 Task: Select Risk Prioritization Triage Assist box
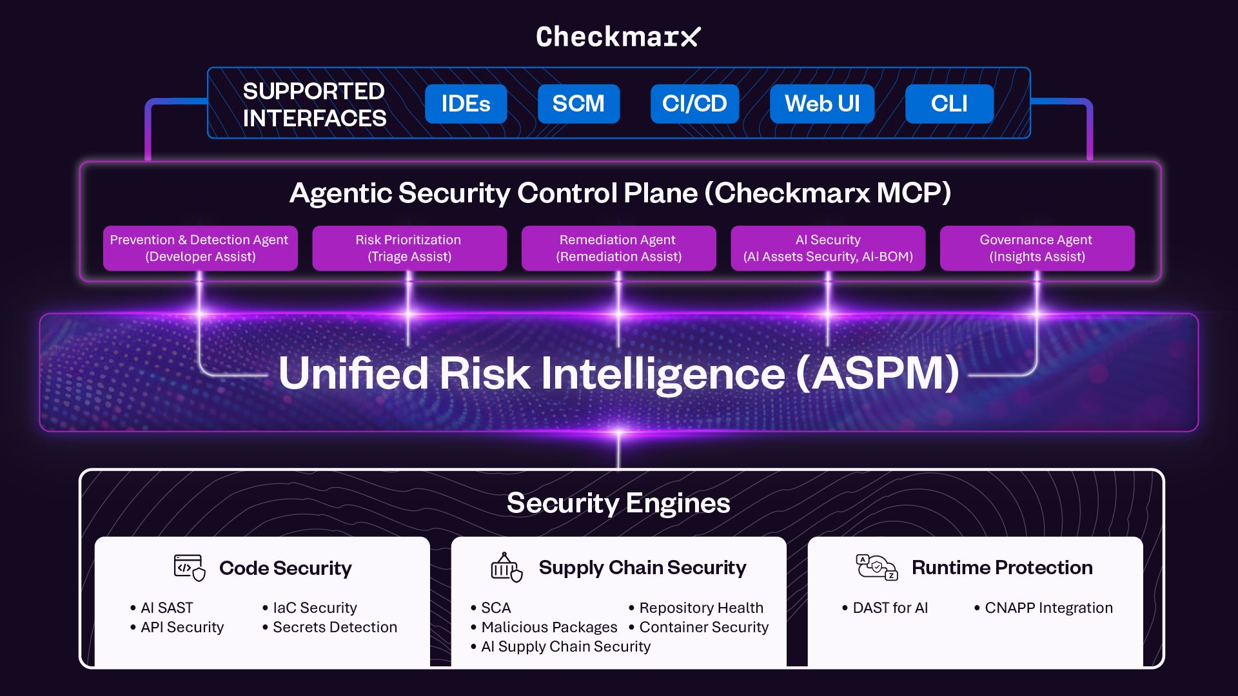[x=409, y=248]
